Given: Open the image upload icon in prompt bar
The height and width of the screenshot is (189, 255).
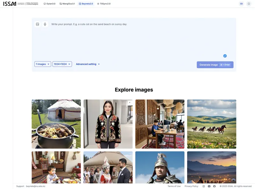Looking at the screenshot, I should [37, 24].
